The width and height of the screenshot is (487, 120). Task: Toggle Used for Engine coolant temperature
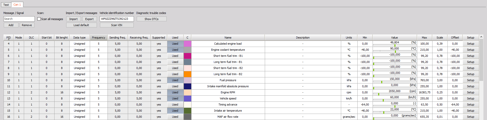[175, 50]
